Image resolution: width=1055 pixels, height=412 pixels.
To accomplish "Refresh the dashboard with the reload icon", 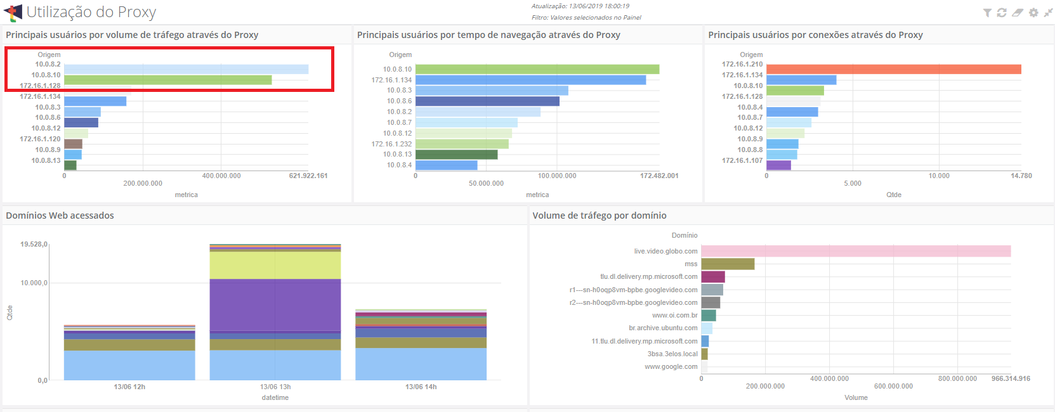I will (1002, 13).
